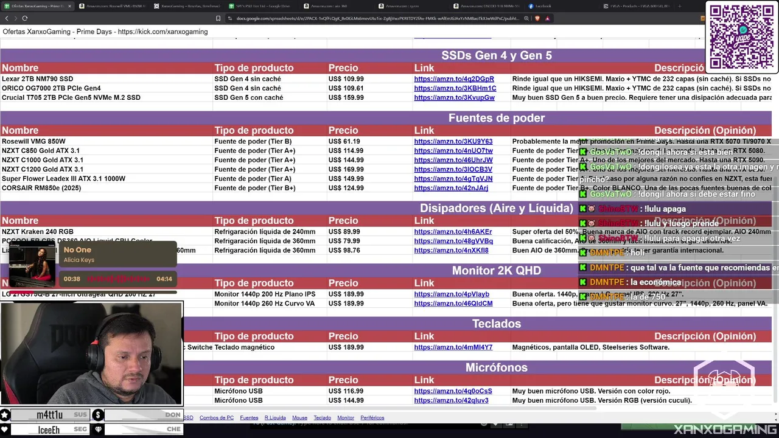Select the price cell US$ 89.99
Viewport: 779px width, 438px height.
tap(344, 232)
